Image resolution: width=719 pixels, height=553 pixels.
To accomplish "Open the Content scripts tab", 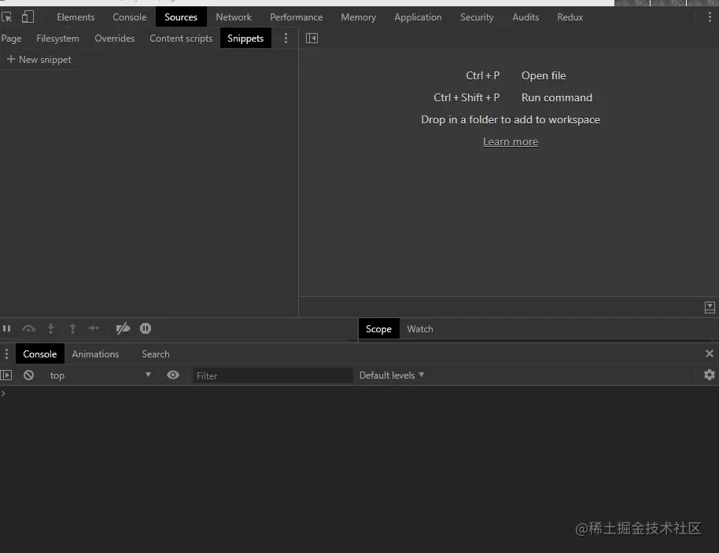I will coord(181,38).
